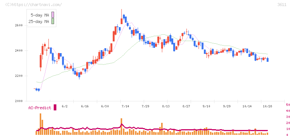Click the AI-Predict crimson legend swatch

[x=55, y=107]
